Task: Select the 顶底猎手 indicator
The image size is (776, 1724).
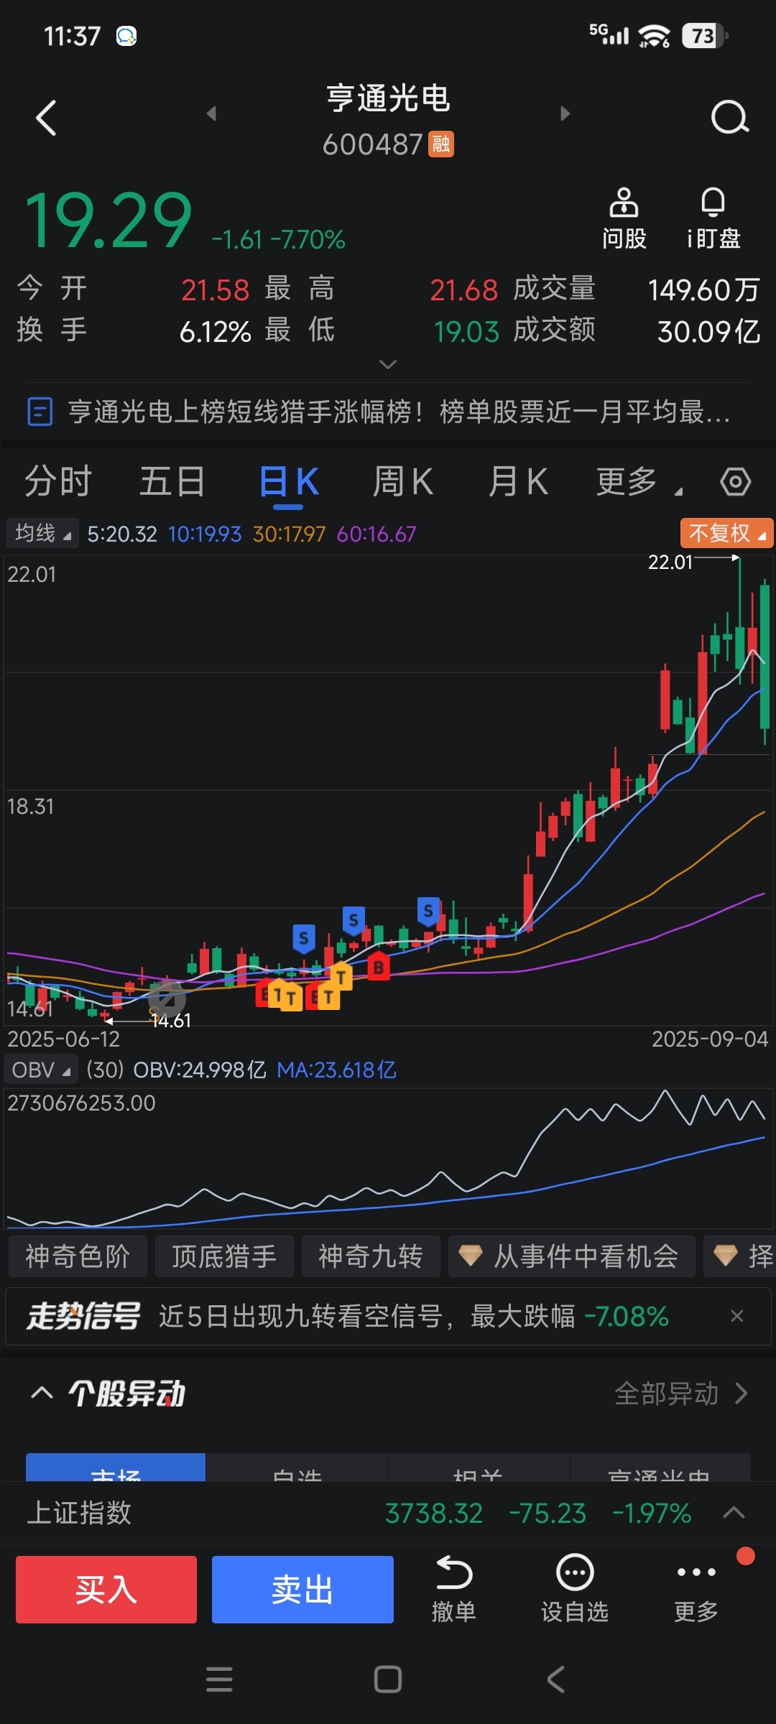Action: (x=224, y=1256)
